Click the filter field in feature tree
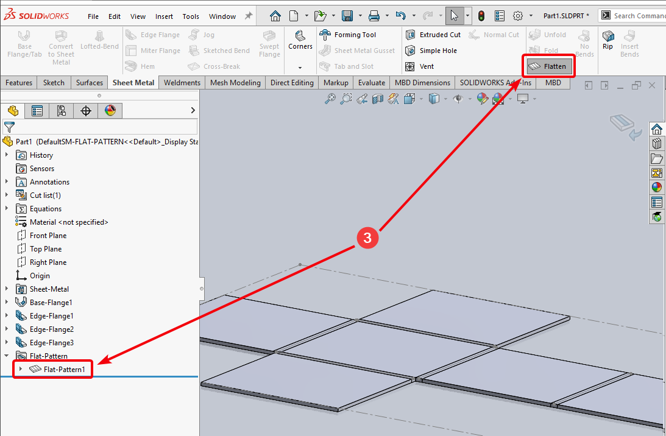This screenshot has width=666, height=436. point(101,127)
